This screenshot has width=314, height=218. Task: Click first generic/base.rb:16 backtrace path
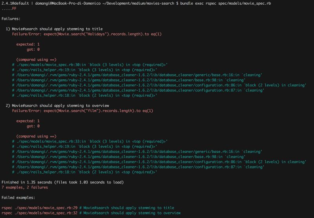click(139, 75)
